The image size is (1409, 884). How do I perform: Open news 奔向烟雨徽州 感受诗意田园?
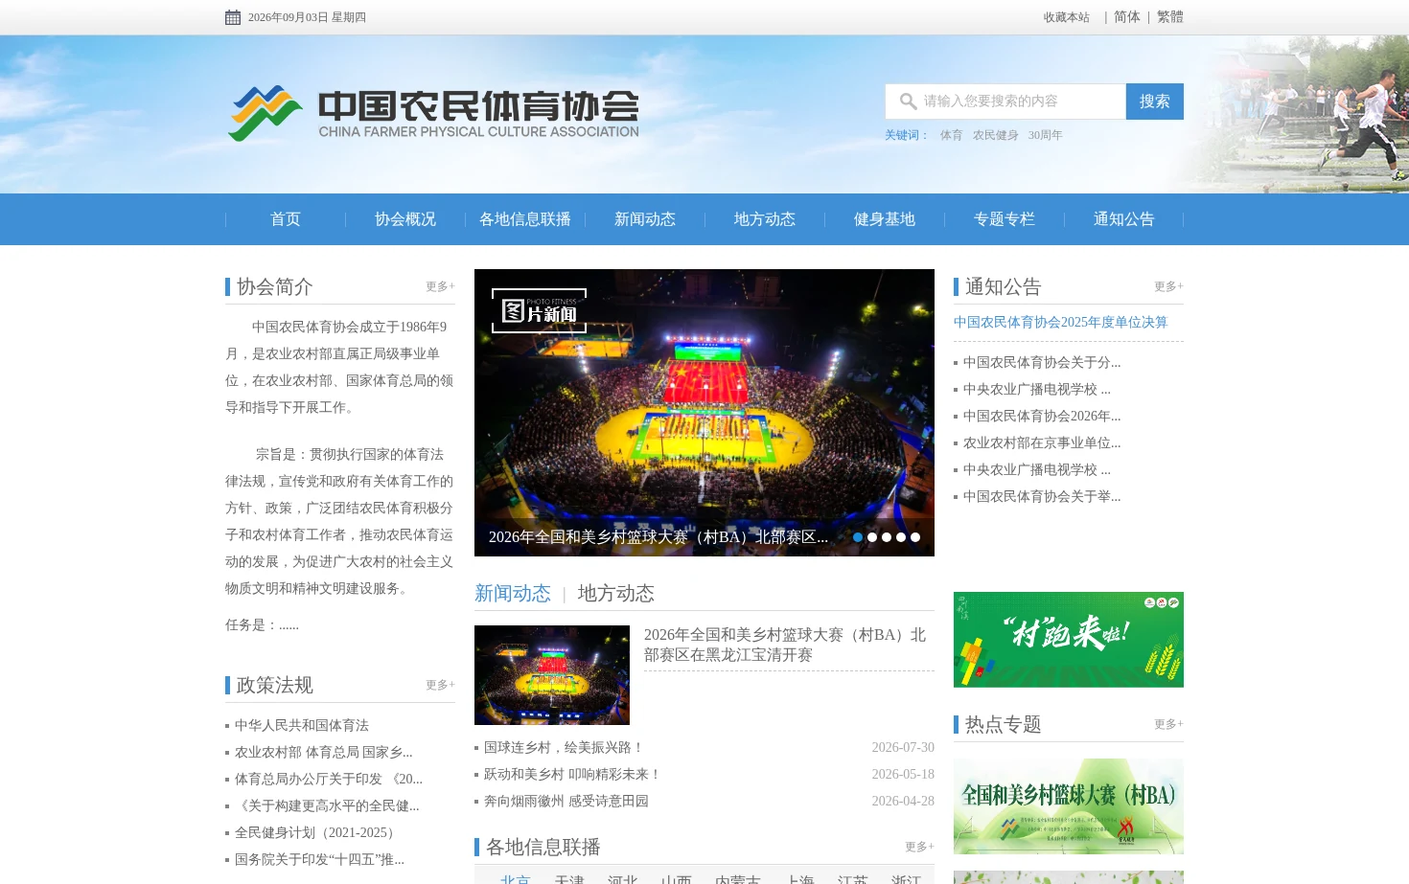(566, 801)
